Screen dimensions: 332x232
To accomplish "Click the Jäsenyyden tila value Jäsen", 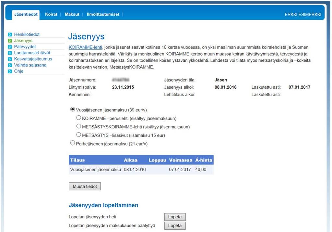I will [221, 80].
